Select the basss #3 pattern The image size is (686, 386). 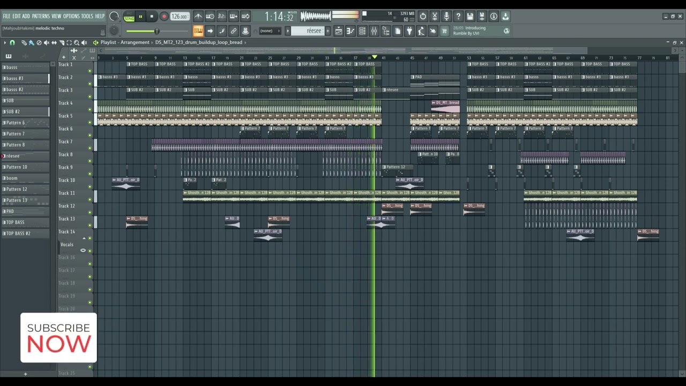coord(25,78)
